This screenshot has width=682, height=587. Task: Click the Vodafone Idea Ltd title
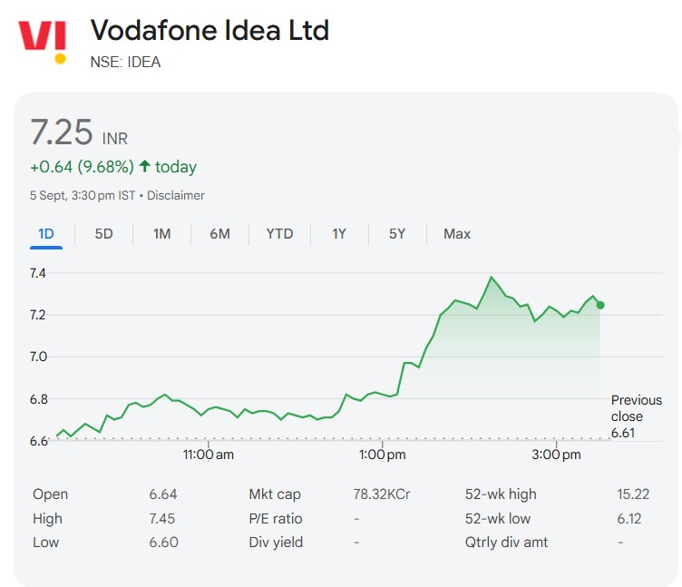[209, 31]
